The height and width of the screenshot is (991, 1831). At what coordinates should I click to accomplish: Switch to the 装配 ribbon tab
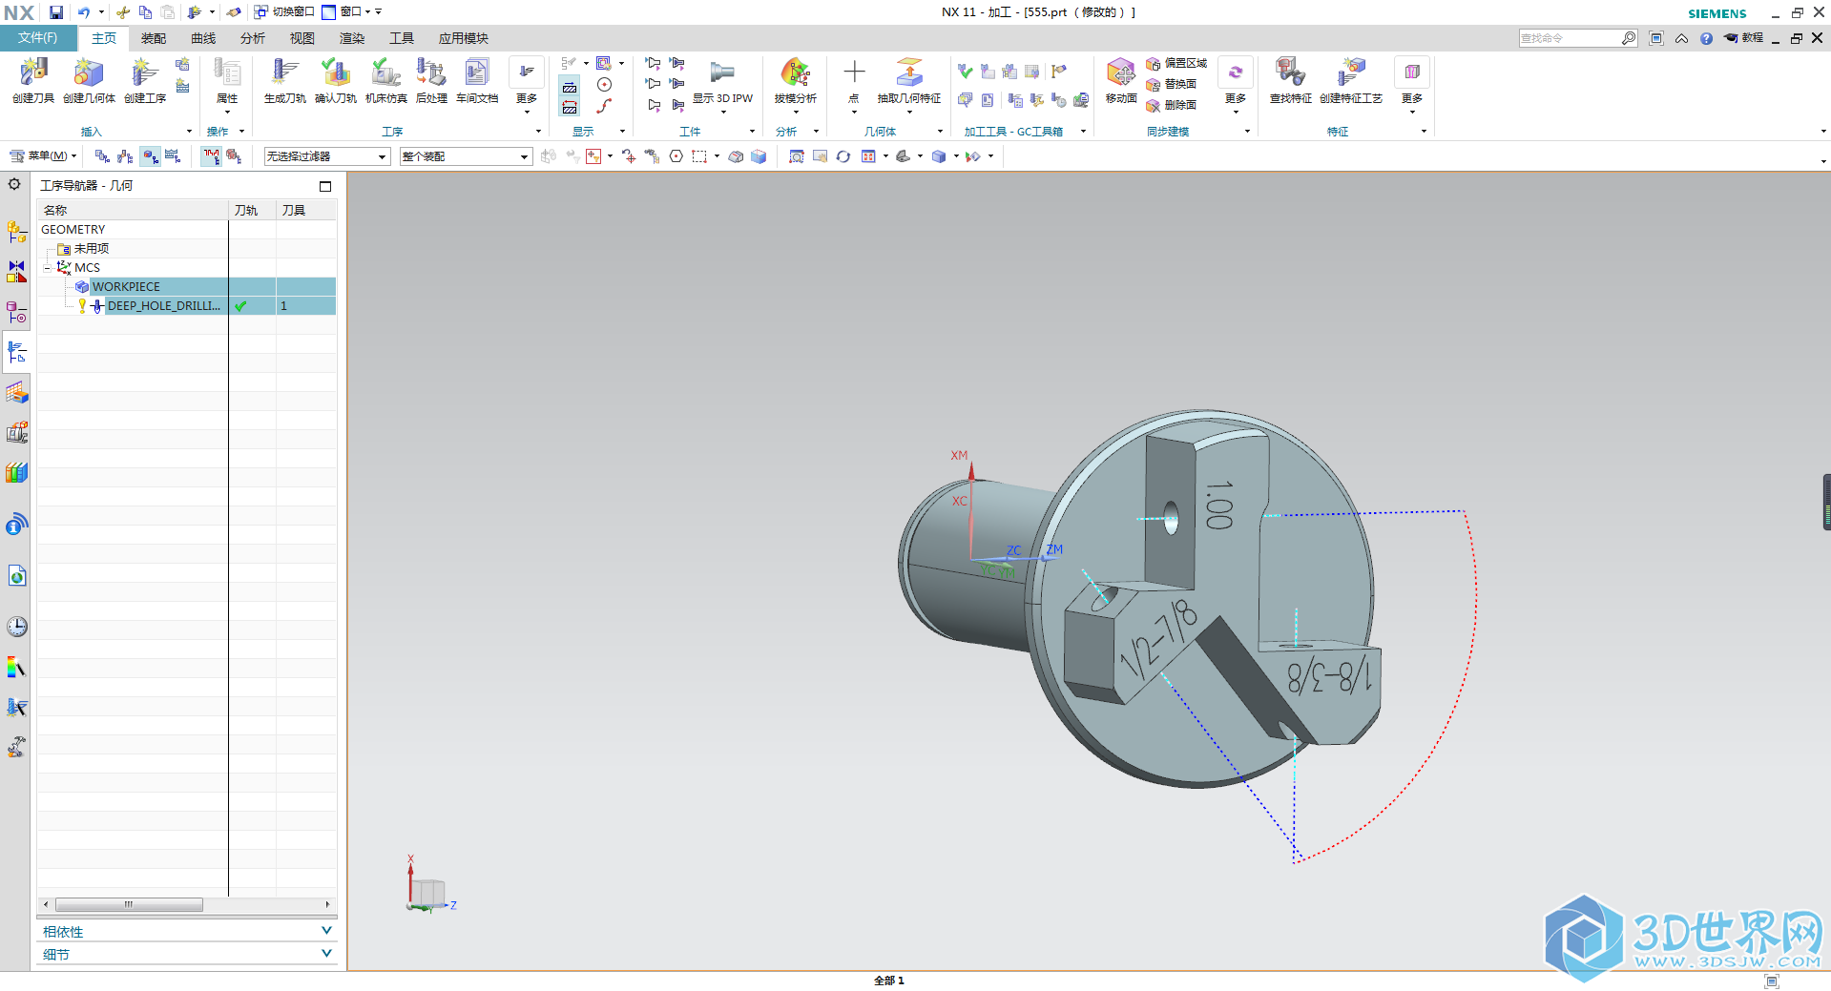pyautogui.click(x=154, y=38)
